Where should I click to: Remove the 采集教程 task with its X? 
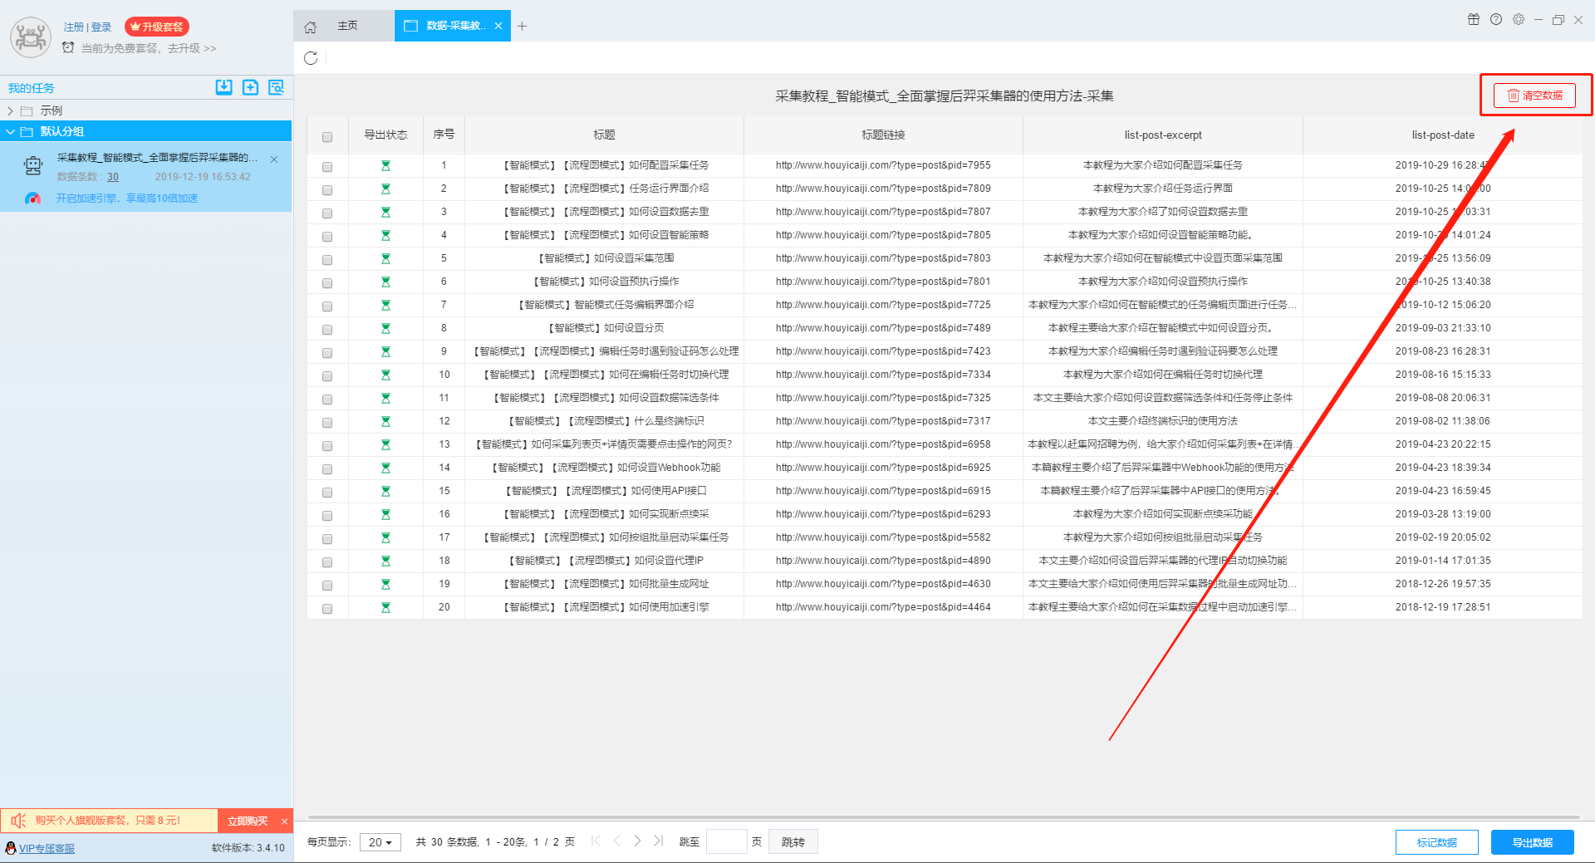274,159
